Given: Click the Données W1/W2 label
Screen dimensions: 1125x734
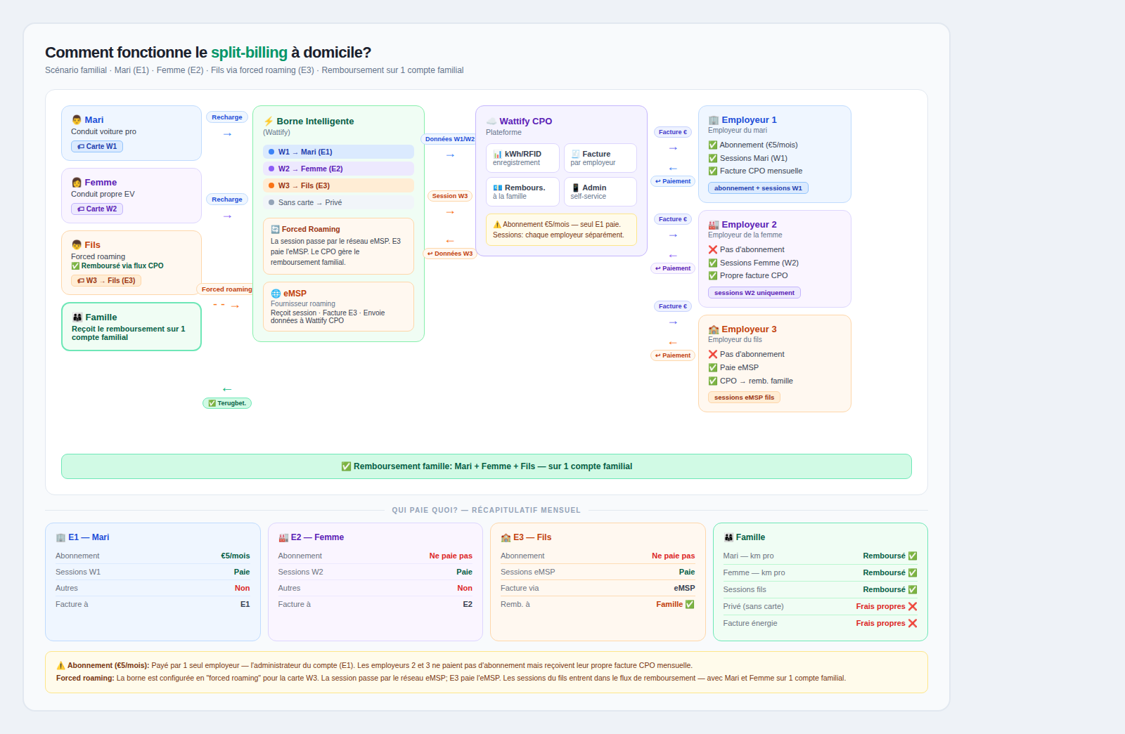Looking at the screenshot, I should 449,139.
